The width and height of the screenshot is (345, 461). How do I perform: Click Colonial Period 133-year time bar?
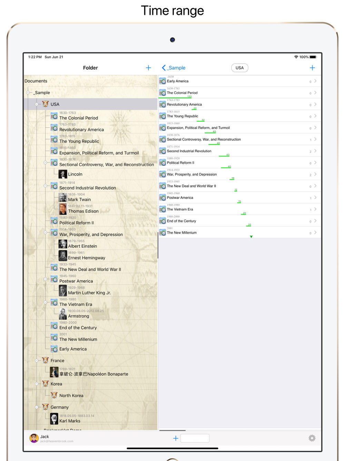[x=175, y=98]
